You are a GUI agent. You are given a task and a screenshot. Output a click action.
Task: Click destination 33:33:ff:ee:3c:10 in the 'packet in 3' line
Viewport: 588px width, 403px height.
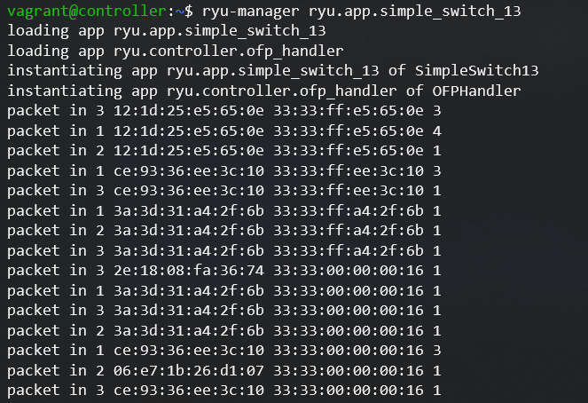349,191
